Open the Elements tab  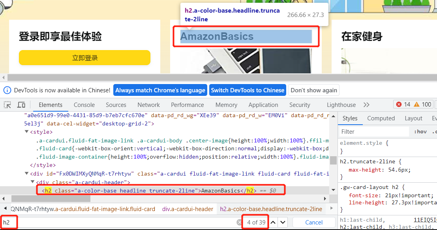[51, 105]
